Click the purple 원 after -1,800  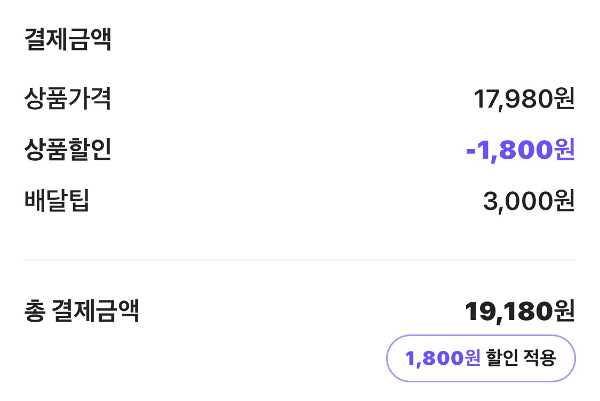coord(563,151)
